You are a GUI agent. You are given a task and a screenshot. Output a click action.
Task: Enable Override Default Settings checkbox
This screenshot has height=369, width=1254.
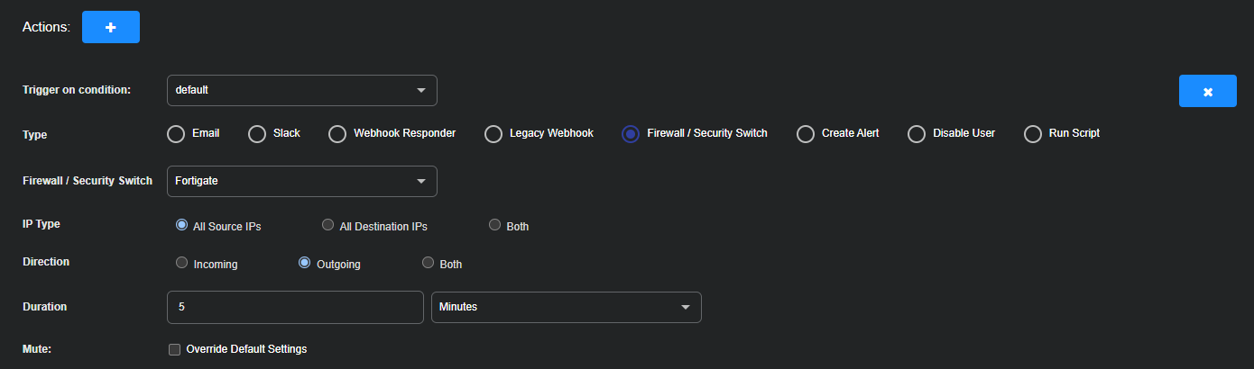pos(175,349)
